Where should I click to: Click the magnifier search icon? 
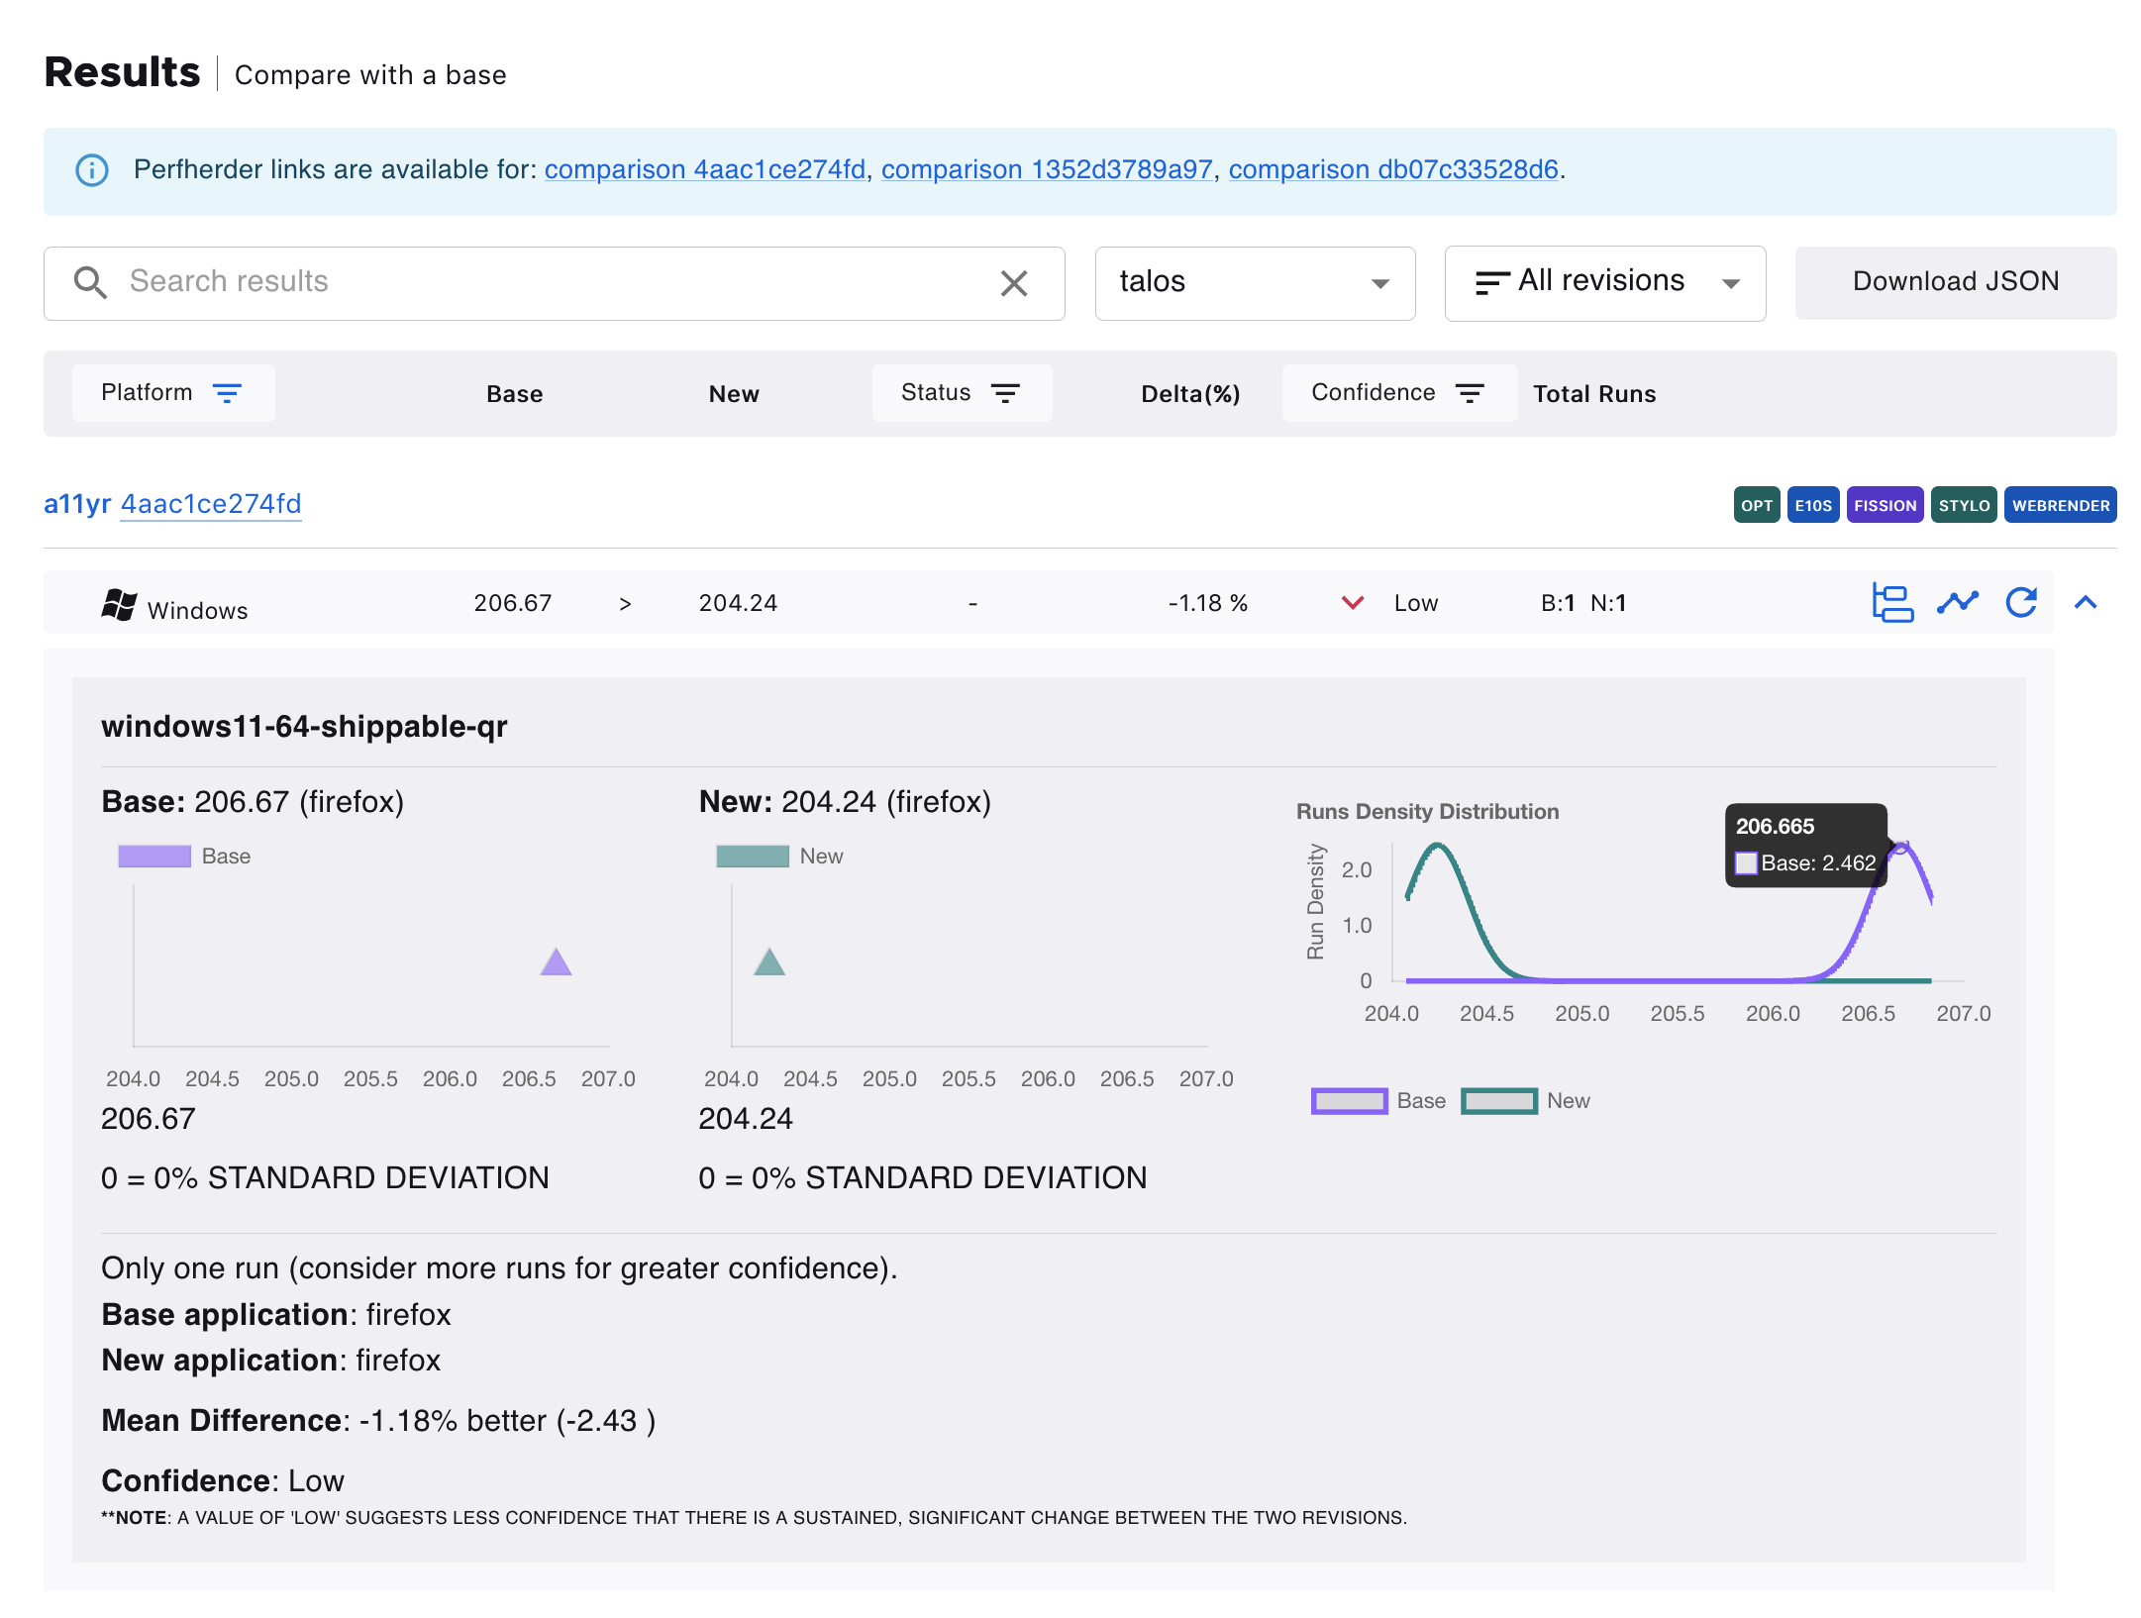[90, 283]
